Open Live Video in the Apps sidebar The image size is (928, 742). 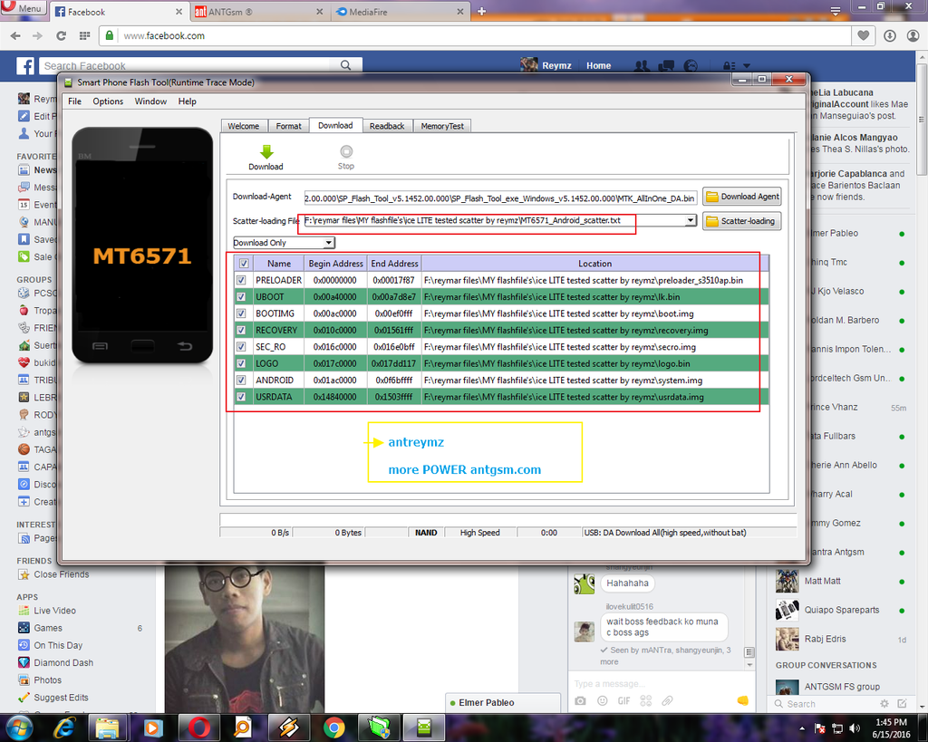pyautogui.click(x=54, y=611)
